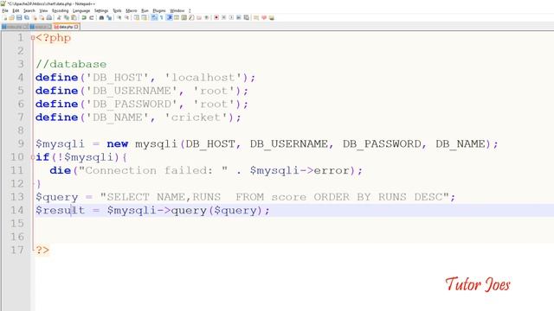The width and height of the screenshot is (554, 311).
Task: Click the closing '?>' tag on line 17
Action: click(x=42, y=250)
